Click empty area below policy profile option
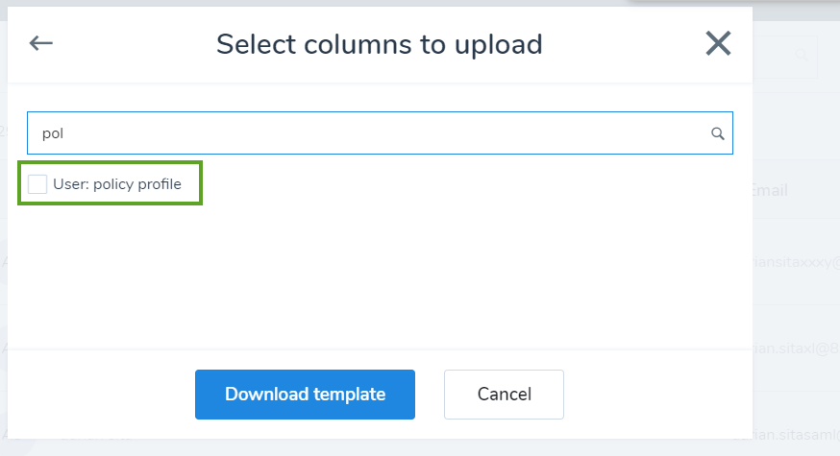 pos(380,276)
